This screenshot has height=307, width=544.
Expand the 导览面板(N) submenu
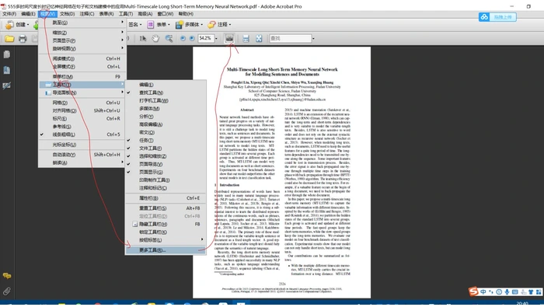click(82, 92)
